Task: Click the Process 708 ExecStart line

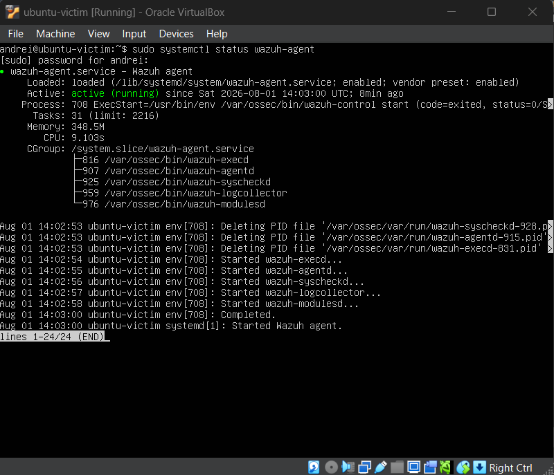Action: pos(287,104)
